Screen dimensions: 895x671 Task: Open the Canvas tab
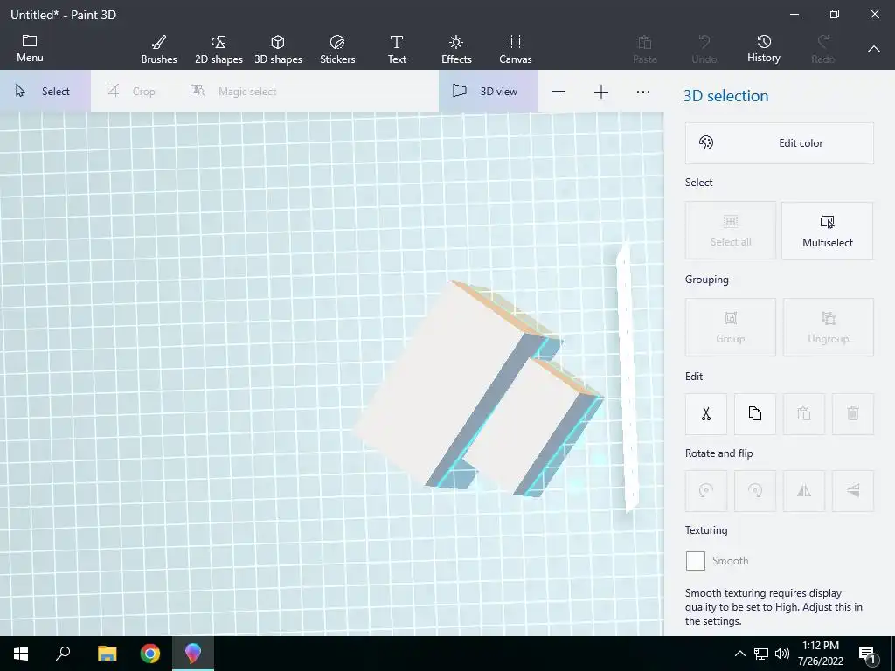click(x=516, y=49)
